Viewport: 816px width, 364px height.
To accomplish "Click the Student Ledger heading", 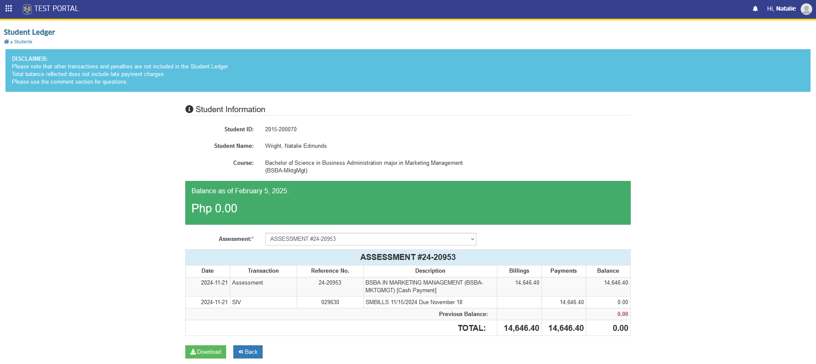I will tap(29, 32).
